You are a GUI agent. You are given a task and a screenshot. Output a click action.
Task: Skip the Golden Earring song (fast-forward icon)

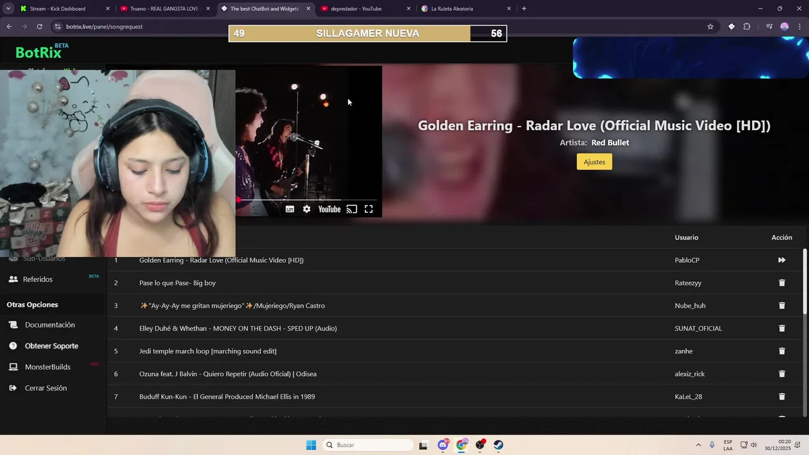(x=782, y=260)
